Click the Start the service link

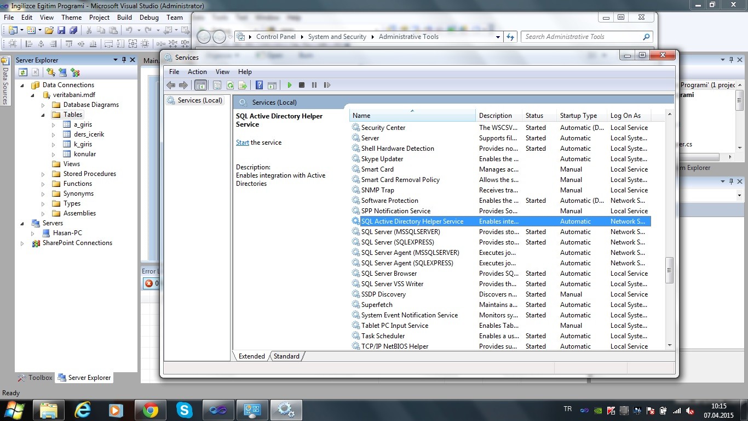pos(243,143)
